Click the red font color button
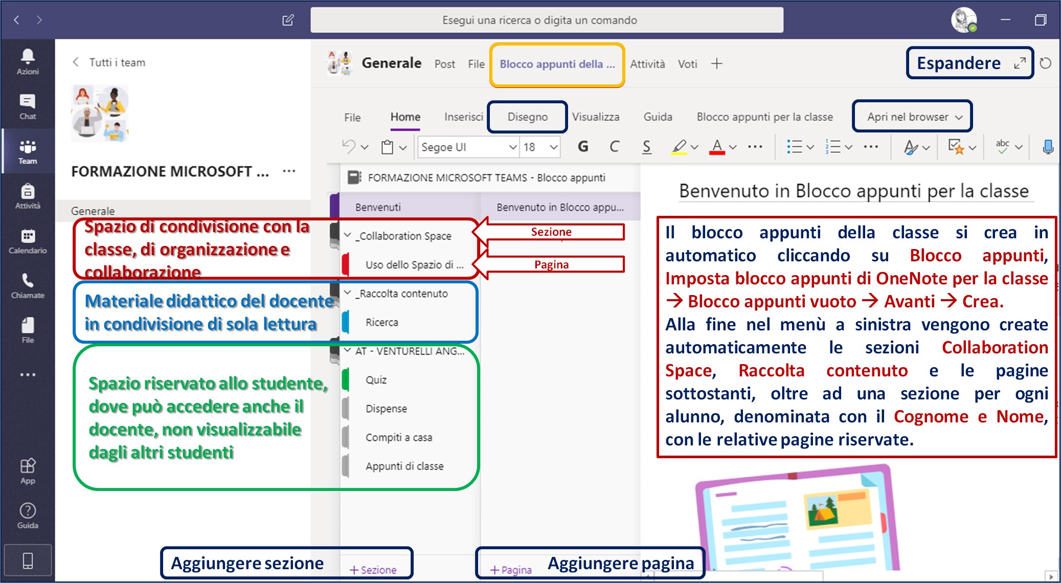 (717, 147)
